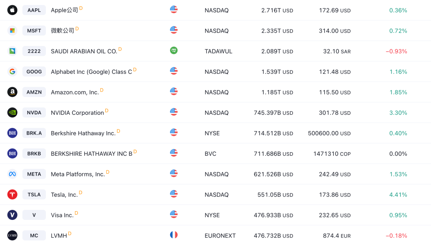Click the Google logo icon
The image size is (431, 245).
[12, 72]
